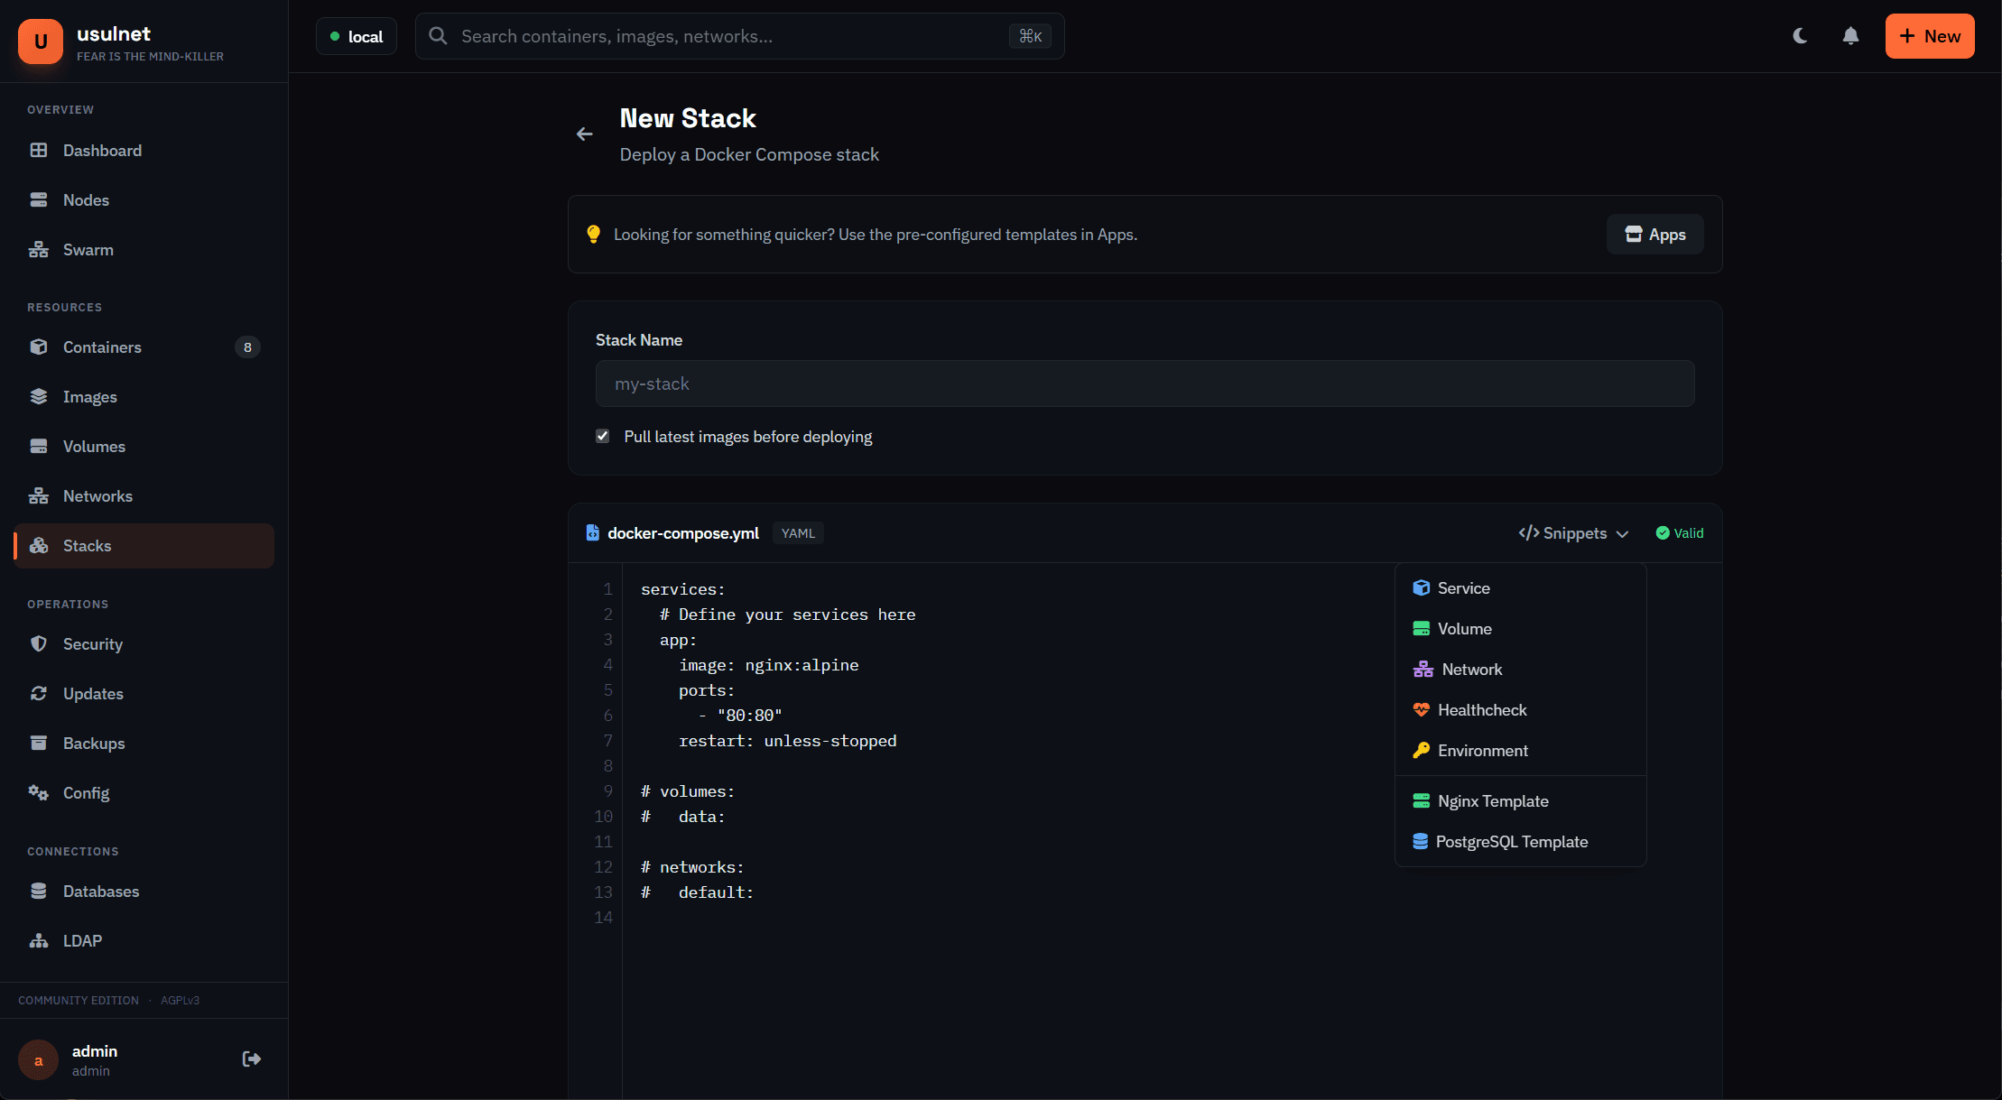Expand the Snippets dropdown
The image size is (2002, 1100).
tap(1572, 532)
